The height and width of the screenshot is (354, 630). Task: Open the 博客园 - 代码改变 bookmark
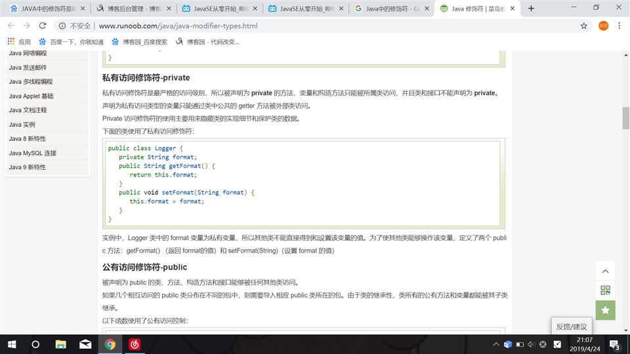coord(207,42)
